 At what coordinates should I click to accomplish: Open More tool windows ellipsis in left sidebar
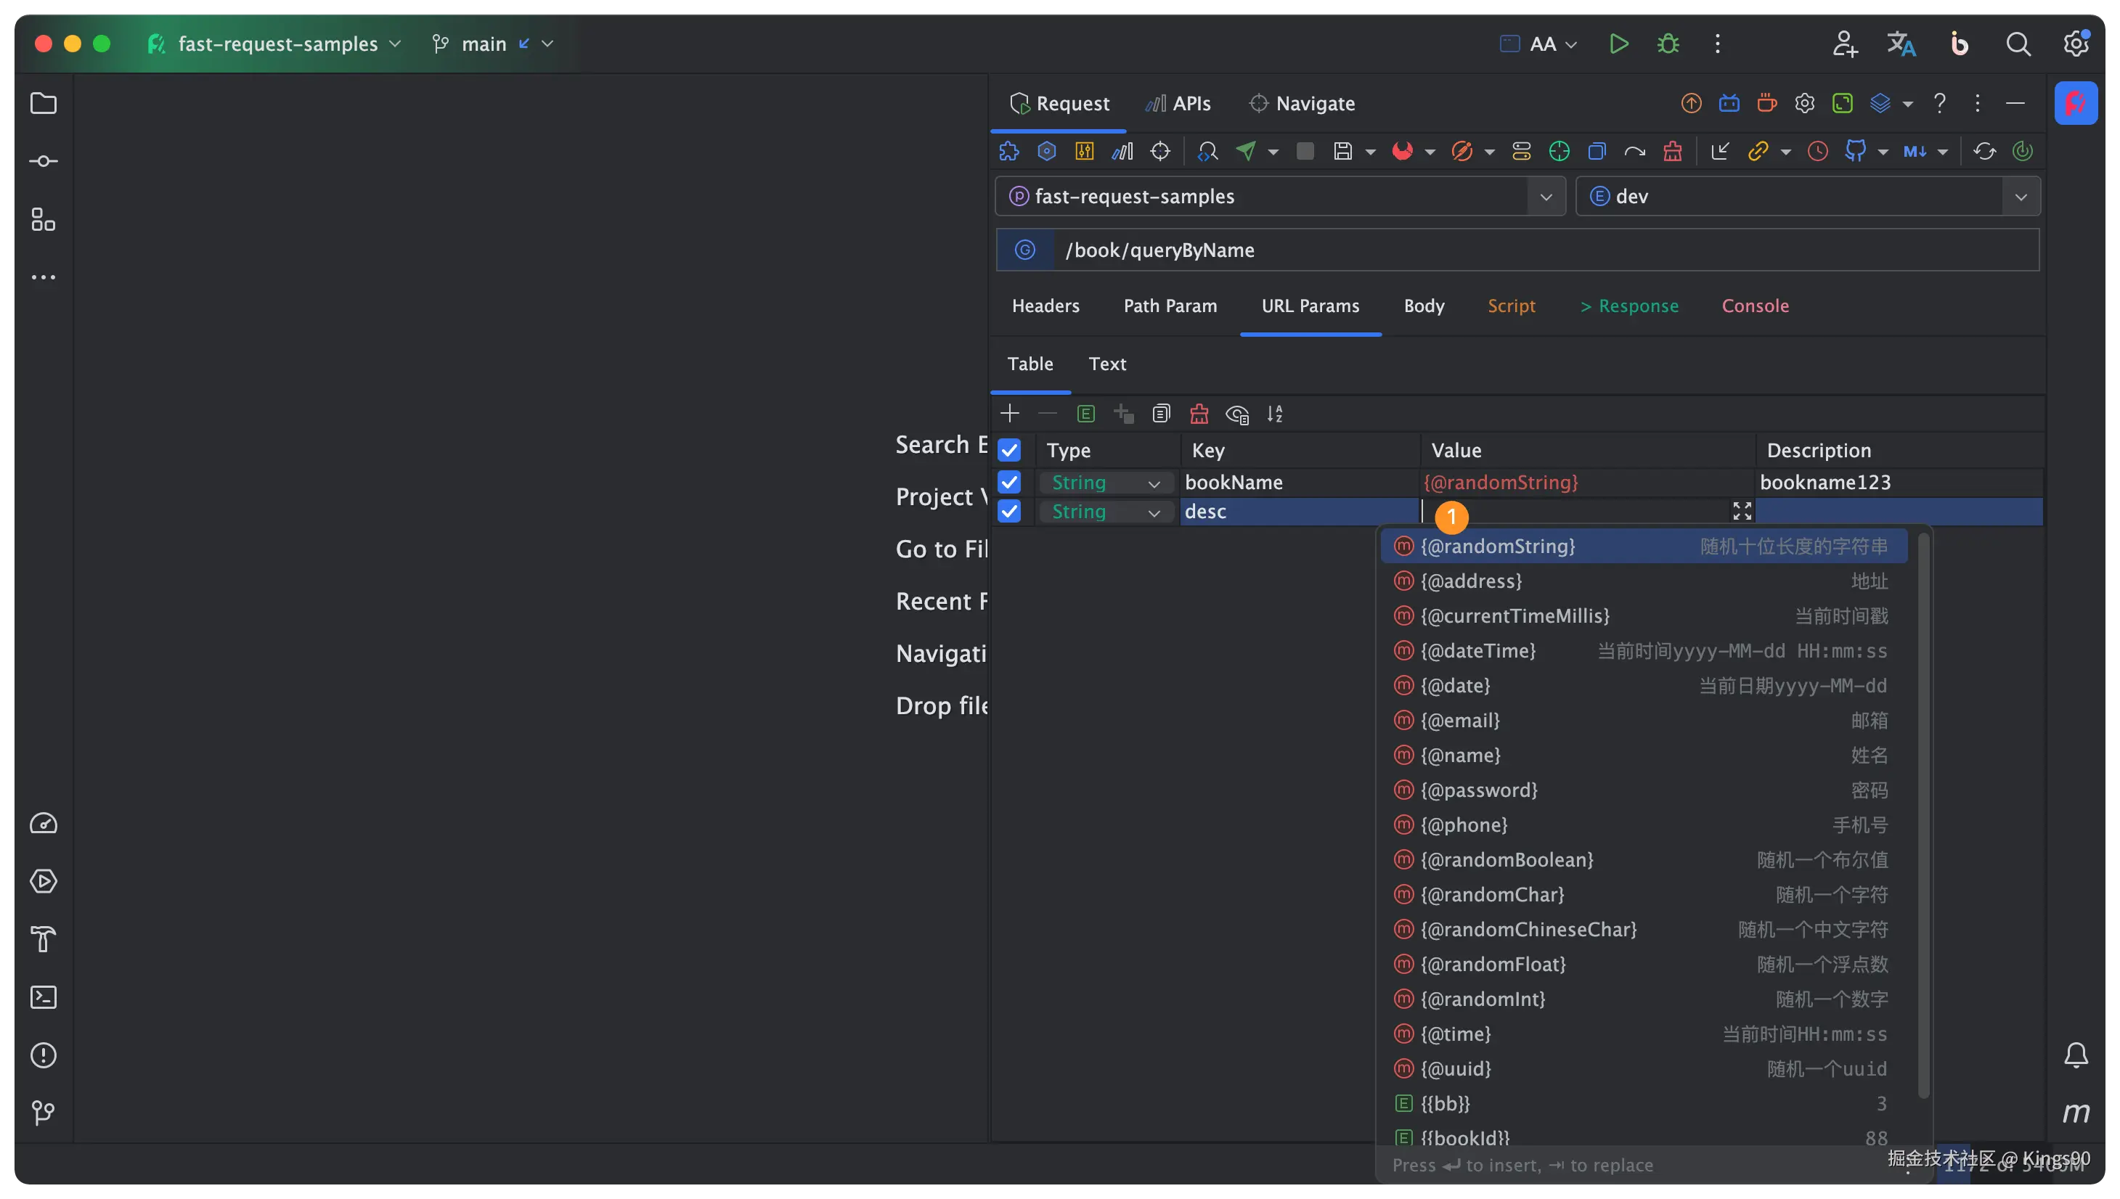pos(43,277)
